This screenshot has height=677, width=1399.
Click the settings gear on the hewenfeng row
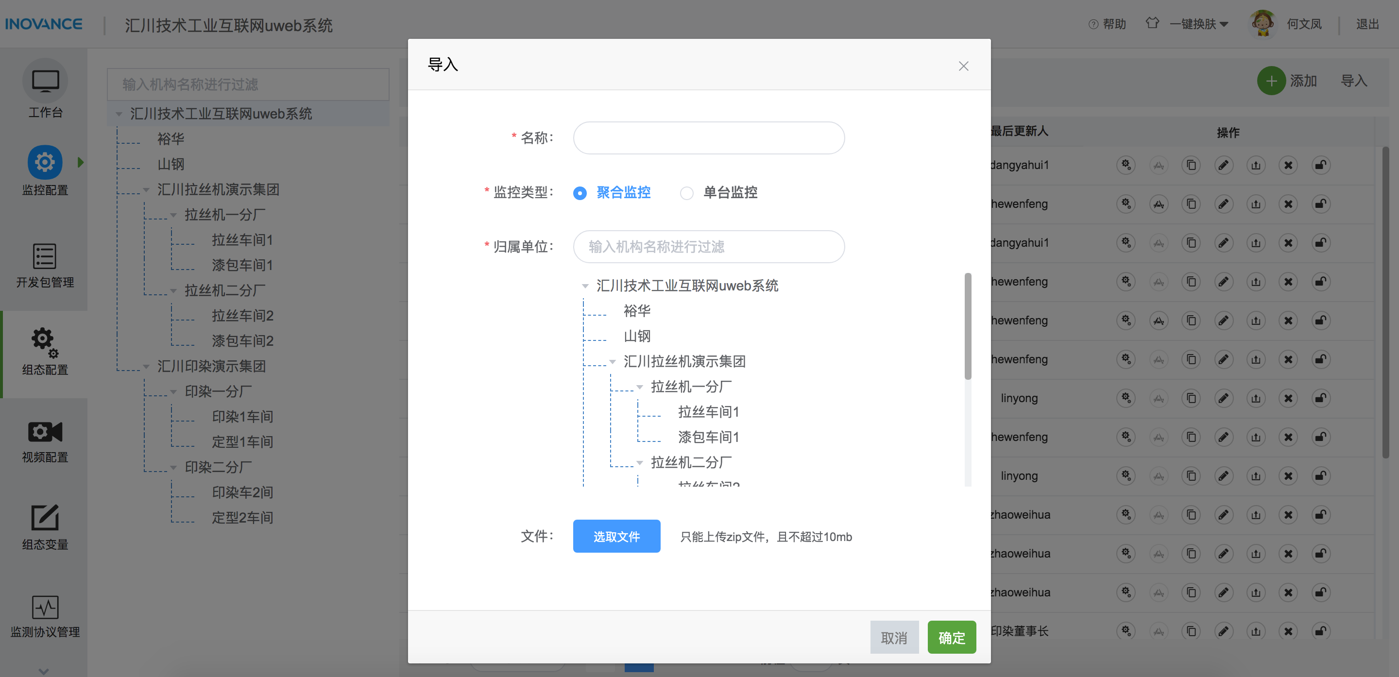tap(1126, 203)
